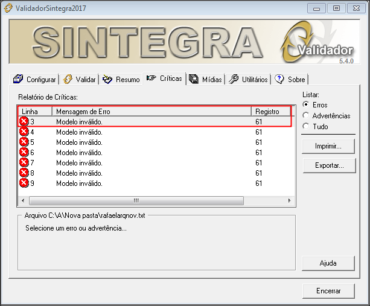Image resolution: width=370 pixels, height=306 pixels.
Task: Select 'Modelo inválido.' message on line 4
Action: (x=79, y=132)
